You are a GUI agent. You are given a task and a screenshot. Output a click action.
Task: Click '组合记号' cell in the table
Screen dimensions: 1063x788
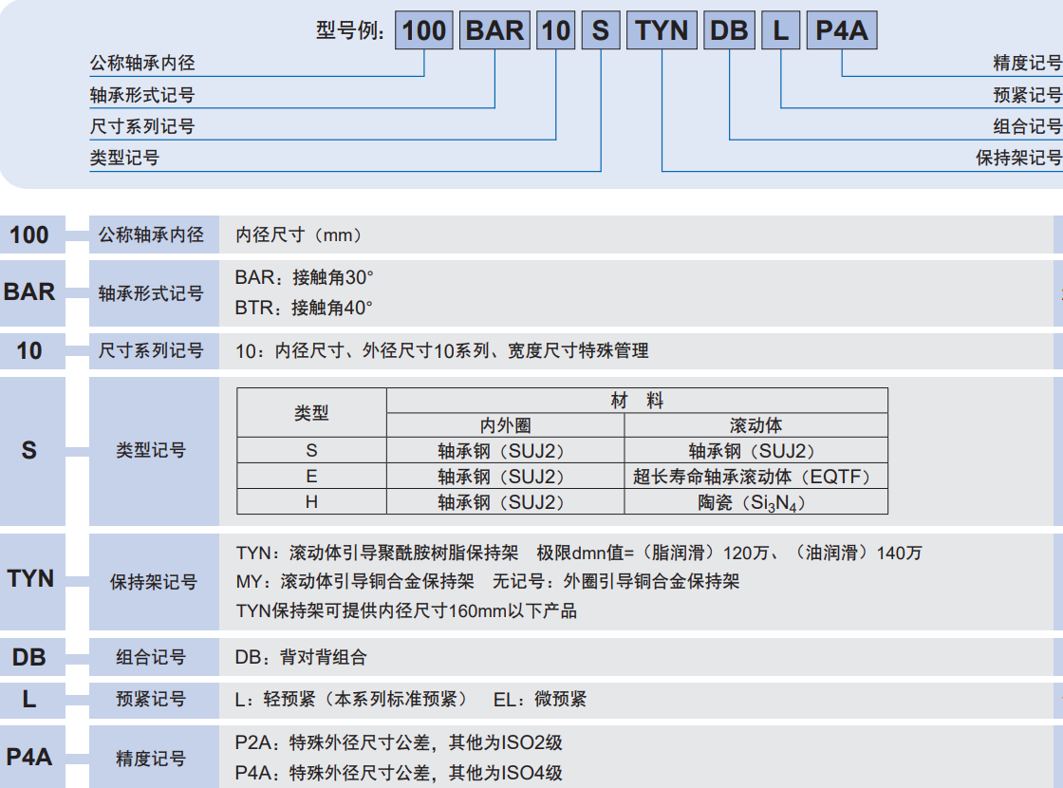point(154,656)
